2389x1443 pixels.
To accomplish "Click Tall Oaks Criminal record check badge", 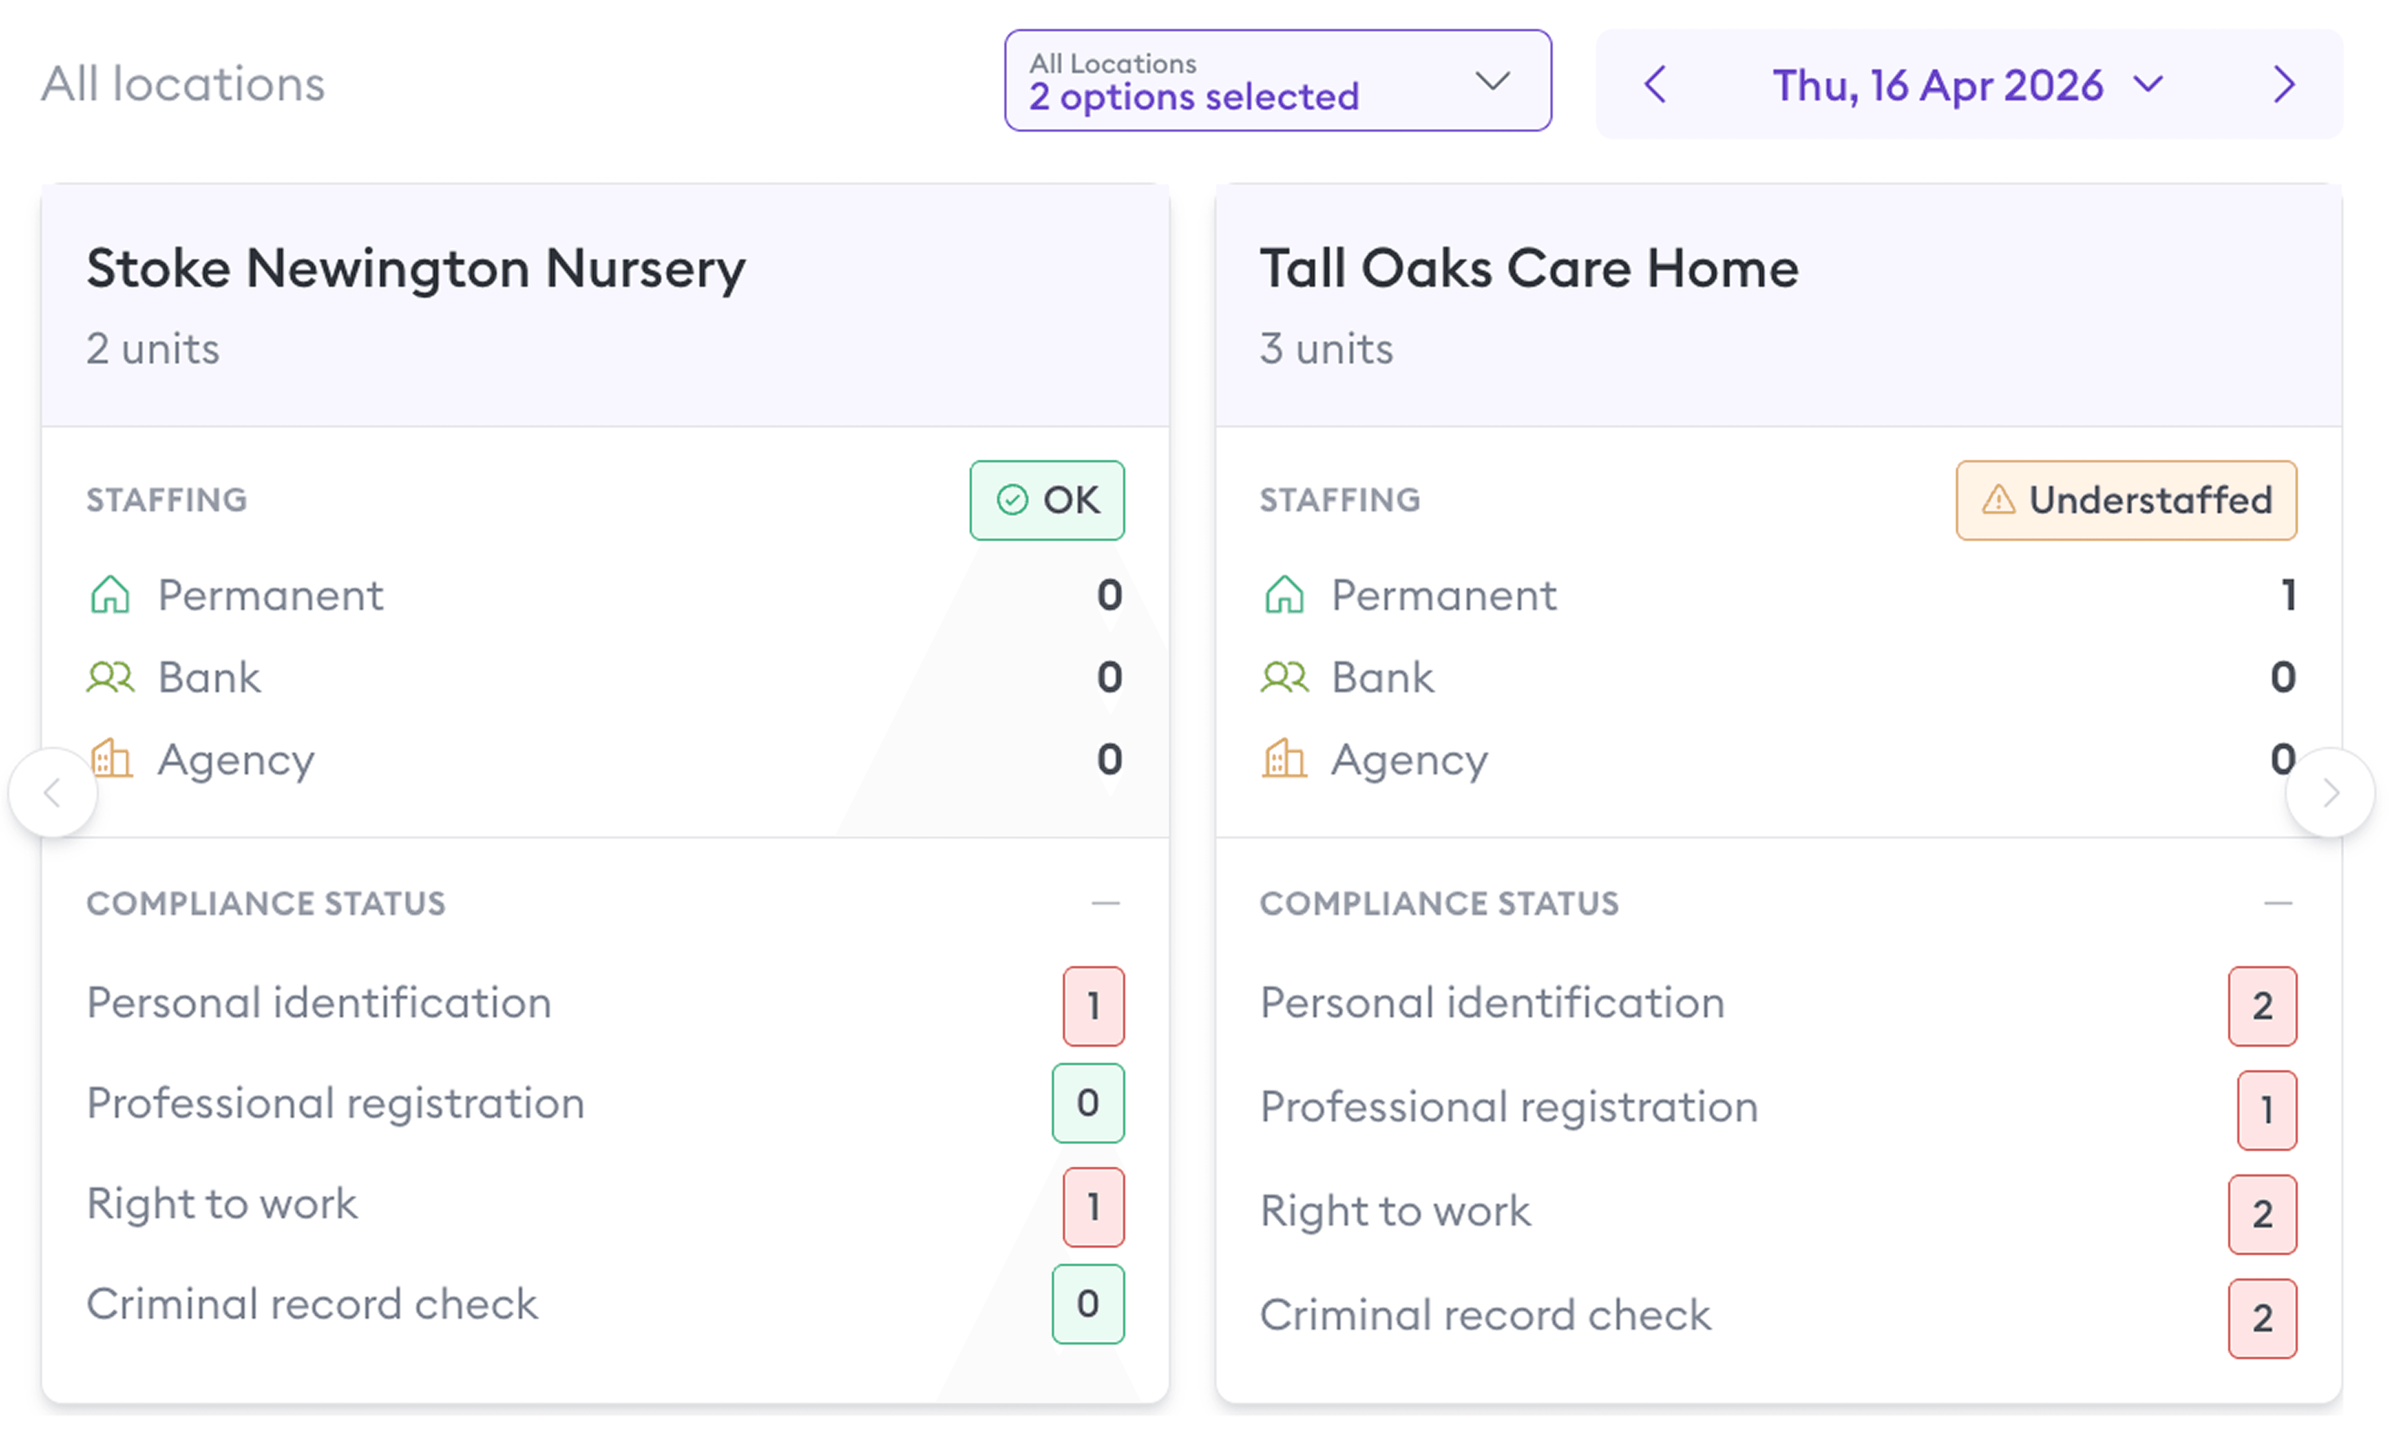I will pyautogui.click(x=2262, y=1318).
